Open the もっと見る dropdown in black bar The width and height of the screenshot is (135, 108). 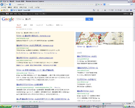point(43,14)
